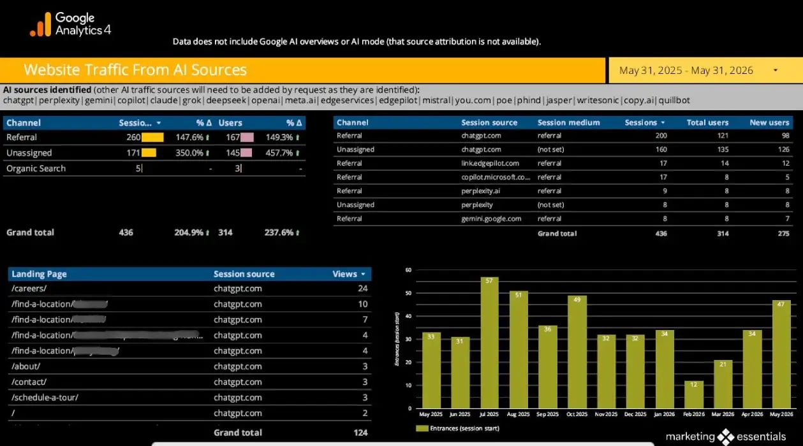
Task: Click the green up arrow next to 147.6%
Action: tap(209, 138)
